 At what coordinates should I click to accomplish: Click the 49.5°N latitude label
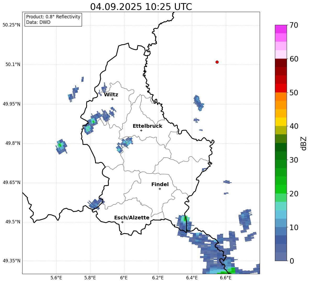13,222
